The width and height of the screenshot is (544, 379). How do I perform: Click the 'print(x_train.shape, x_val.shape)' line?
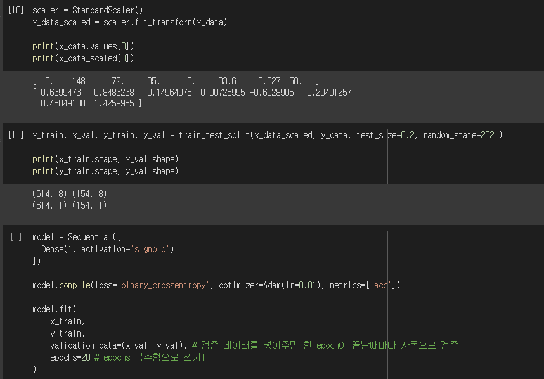pos(105,159)
